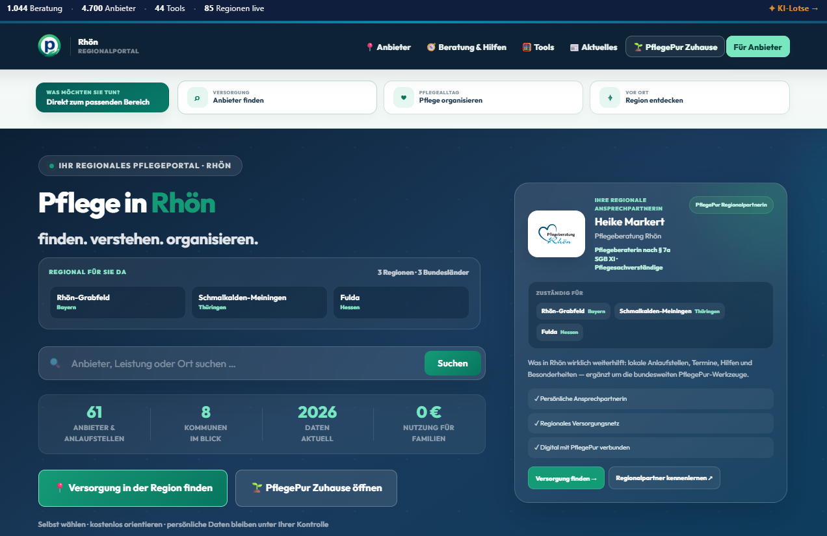Click the 61 Anbieter & Anlaufstellen statistic

(94, 424)
